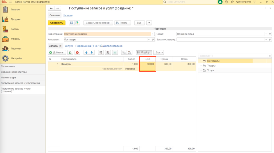The width and height of the screenshot is (274, 153).
Task: Clear the selection panel search
Action: point(270,56)
